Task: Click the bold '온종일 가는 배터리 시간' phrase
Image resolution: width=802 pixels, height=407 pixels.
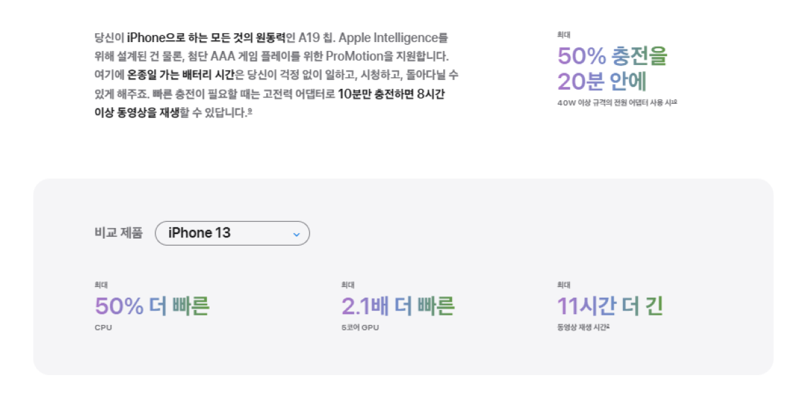Action: tap(180, 75)
